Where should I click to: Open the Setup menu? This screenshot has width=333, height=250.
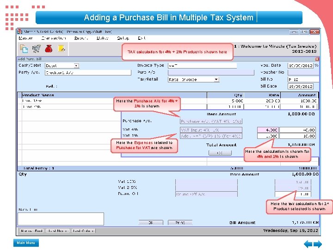tap(123, 38)
